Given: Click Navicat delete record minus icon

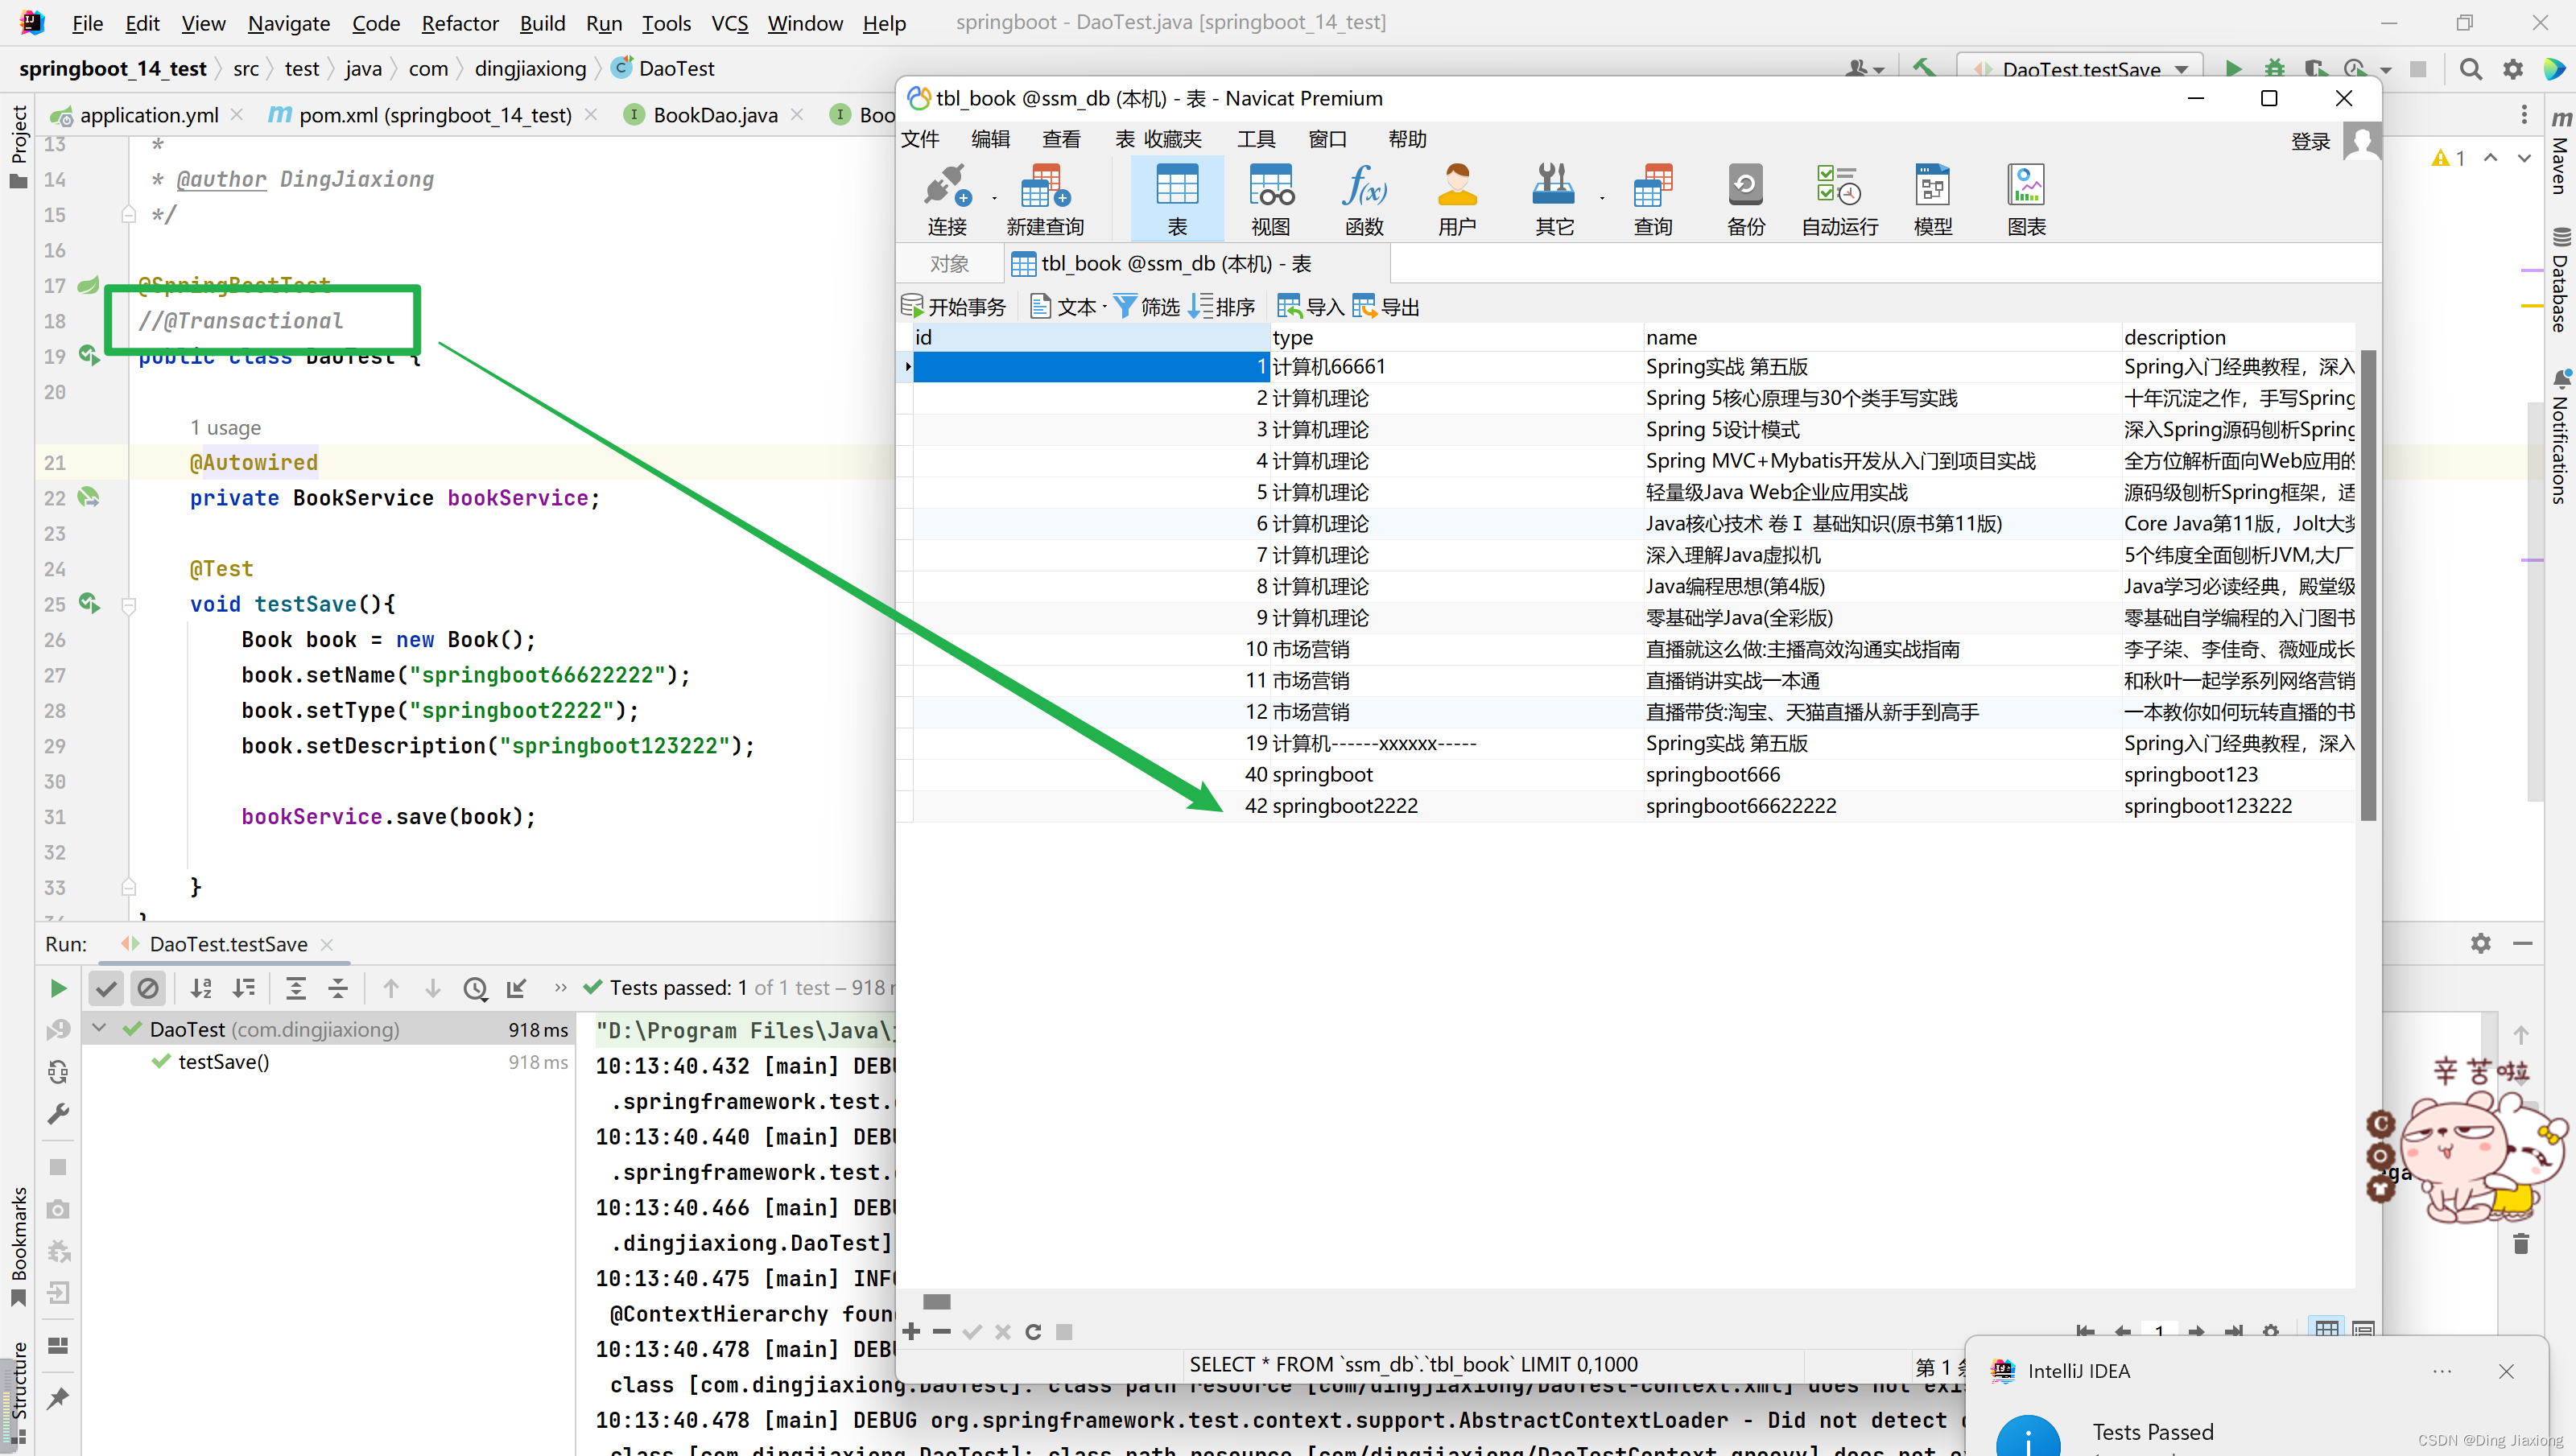Looking at the screenshot, I should point(941,1331).
